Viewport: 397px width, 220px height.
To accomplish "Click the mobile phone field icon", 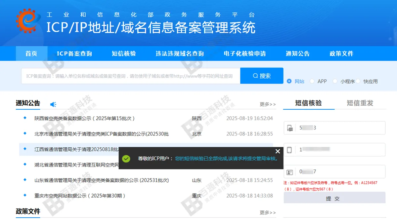I will (289, 150).
